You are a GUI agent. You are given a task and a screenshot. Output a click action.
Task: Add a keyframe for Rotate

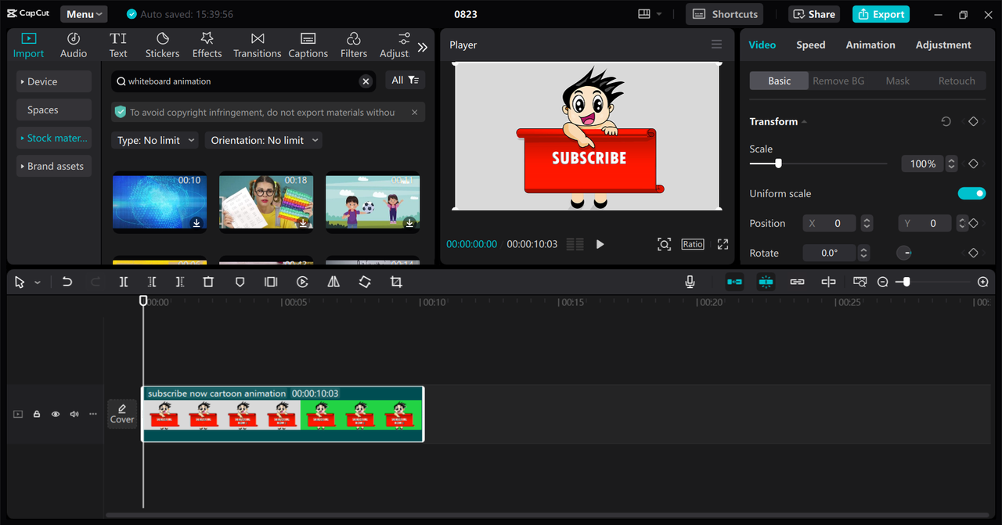(973, 253)
